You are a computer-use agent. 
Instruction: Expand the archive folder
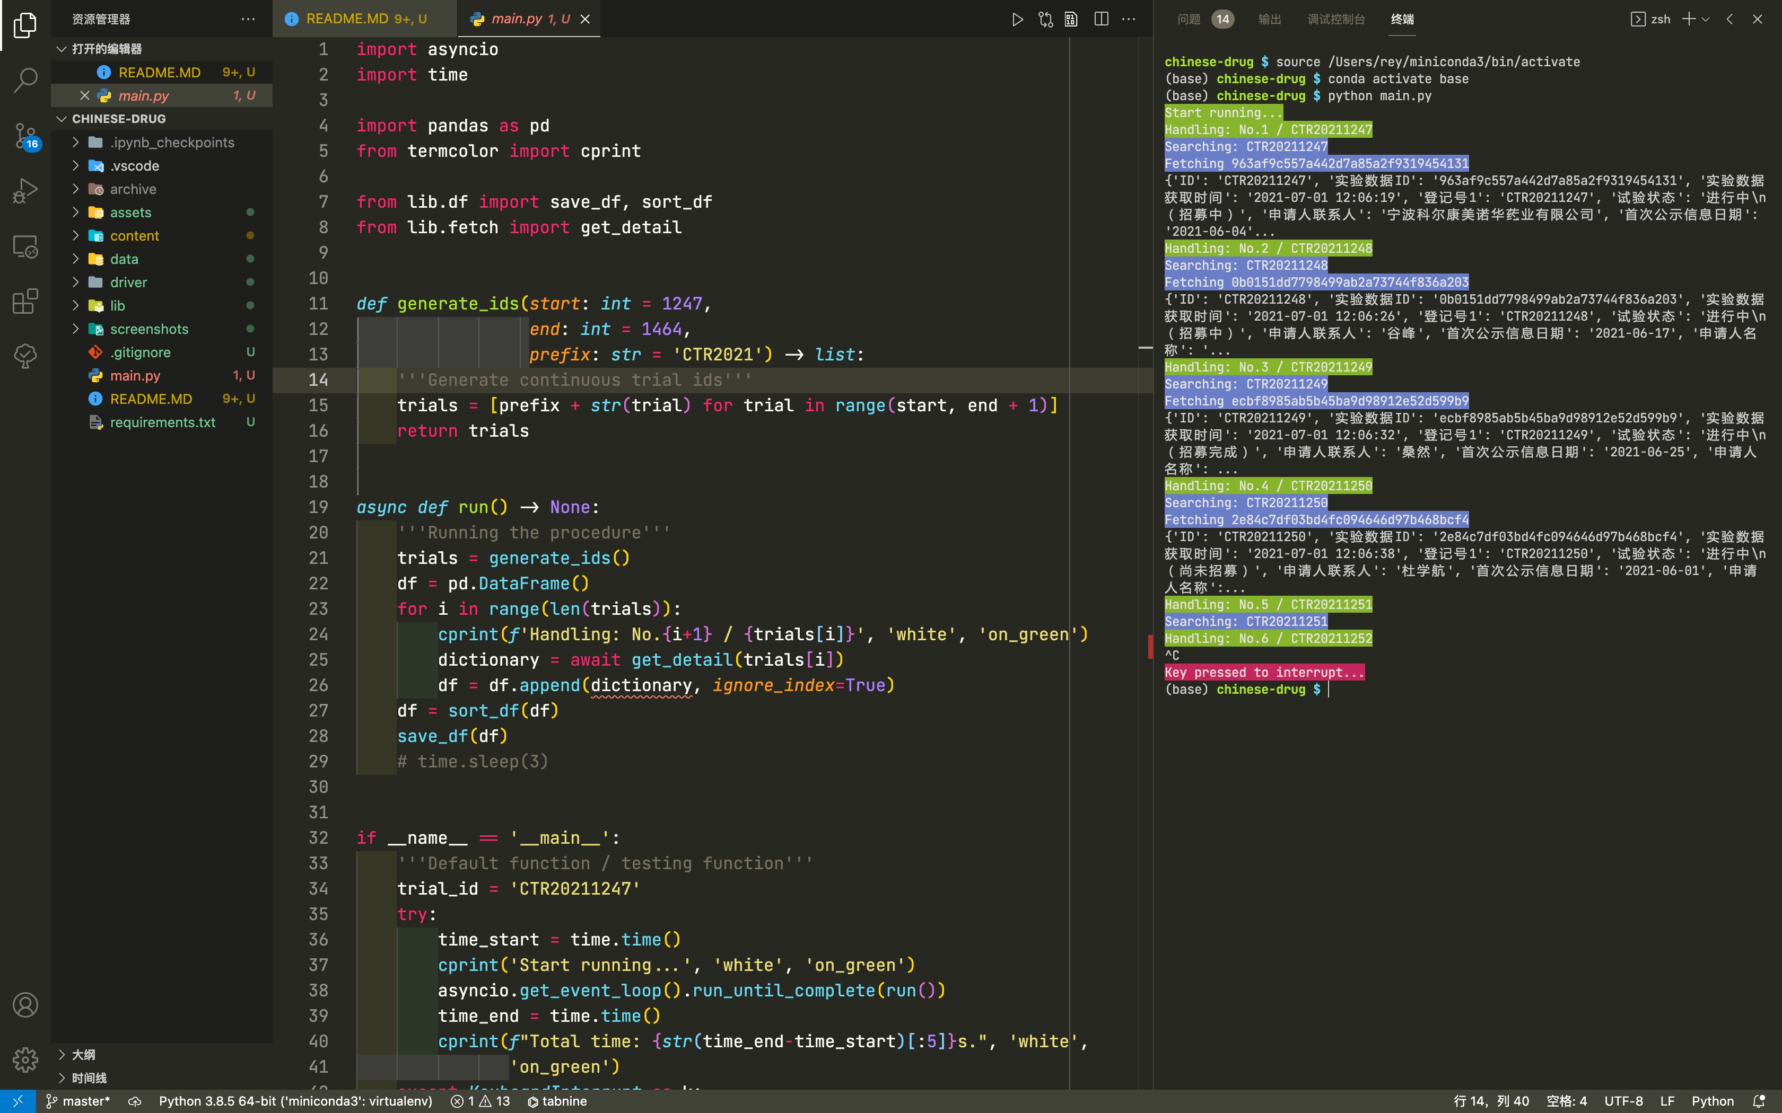coord(162,189)
